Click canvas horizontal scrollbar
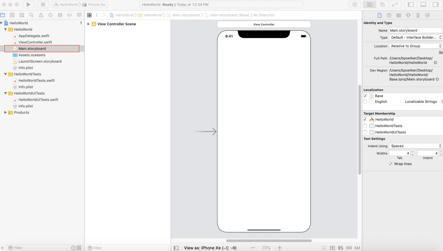Image resolution: width=443 pixels, height=251 pixels. pos(269,241)
